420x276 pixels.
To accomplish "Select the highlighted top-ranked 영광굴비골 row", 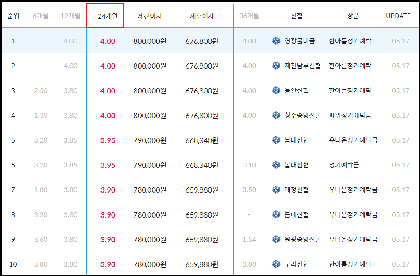I will [x=177, y=41].
